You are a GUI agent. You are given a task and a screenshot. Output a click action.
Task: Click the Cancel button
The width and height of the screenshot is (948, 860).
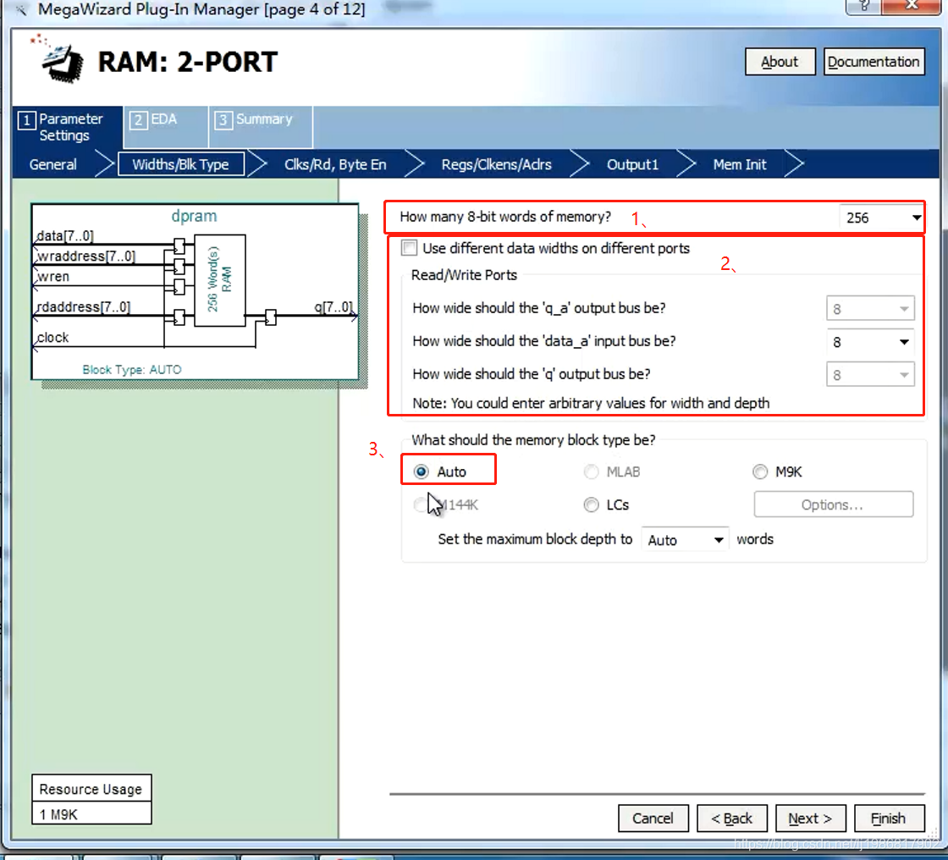[653, 819]
